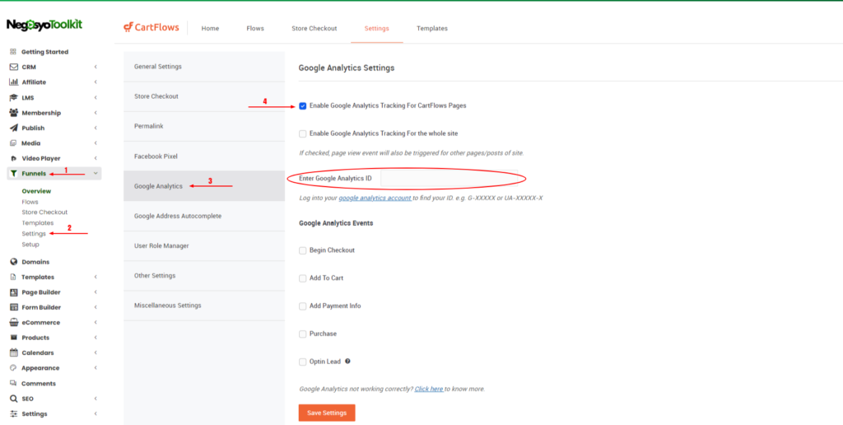Click the Getting Started grid icon

click(x=13, y=52)
